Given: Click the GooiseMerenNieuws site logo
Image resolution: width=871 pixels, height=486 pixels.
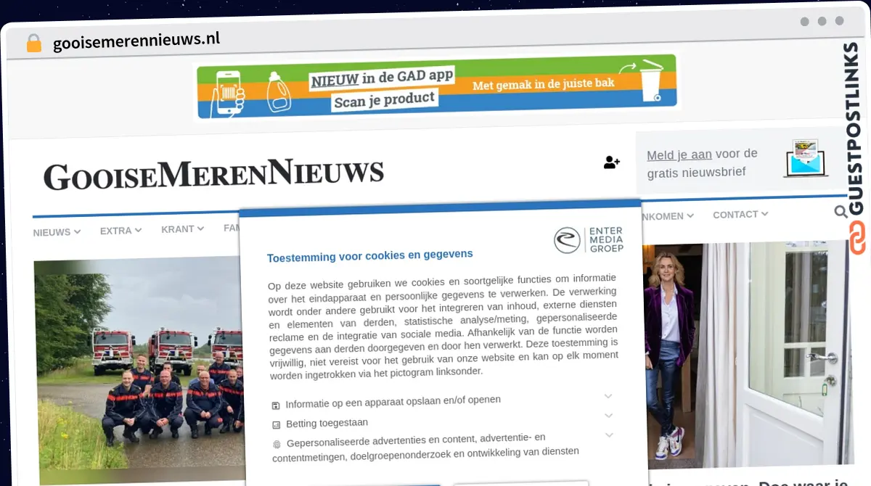Looking at the screenshot, I should 213,174.
